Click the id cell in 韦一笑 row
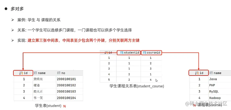This screenshot has height=110, width=231. (23, 98)
